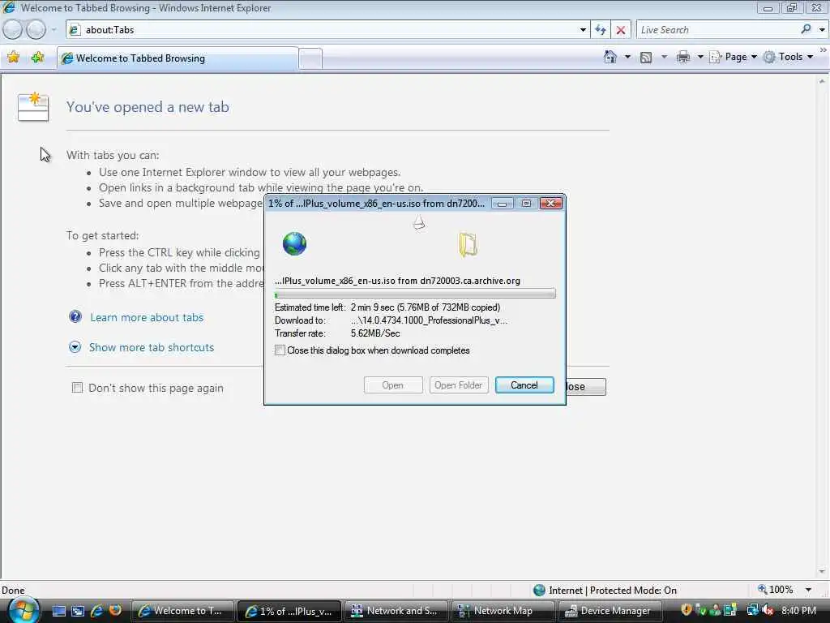Launch Internet Explorer from quick launch
830x623 pixels.
coord(97,611)
